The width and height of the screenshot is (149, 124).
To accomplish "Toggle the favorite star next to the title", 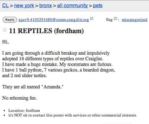I will click(x=5, y=29).
